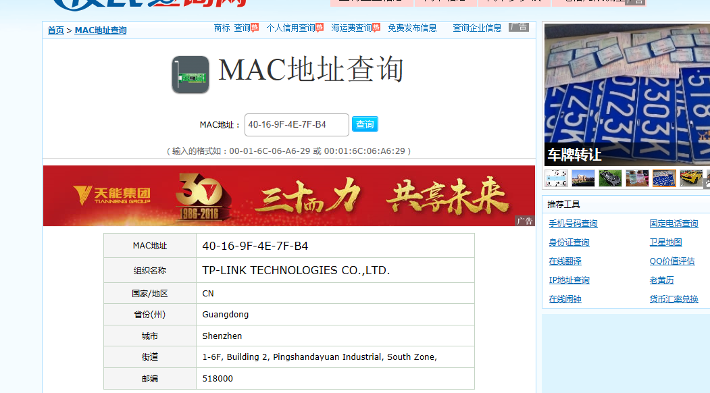Click the 首页 breadcrumb link

[55, 30]
